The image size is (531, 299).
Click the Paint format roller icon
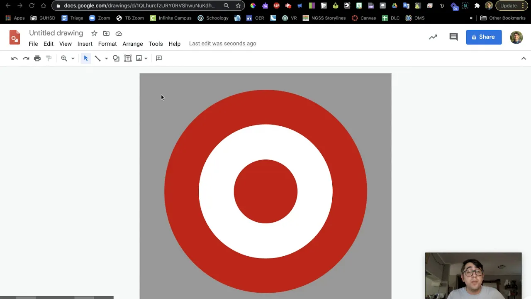[49, 59]
